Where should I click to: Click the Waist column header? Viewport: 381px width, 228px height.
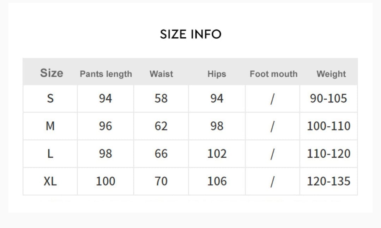click(161, 74)
